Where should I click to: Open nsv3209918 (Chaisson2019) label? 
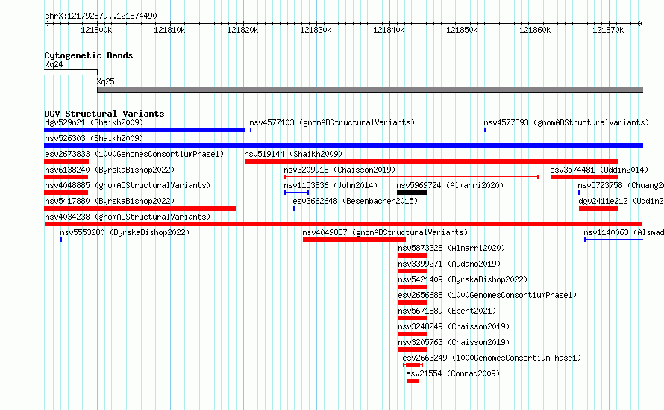point(339,170)
